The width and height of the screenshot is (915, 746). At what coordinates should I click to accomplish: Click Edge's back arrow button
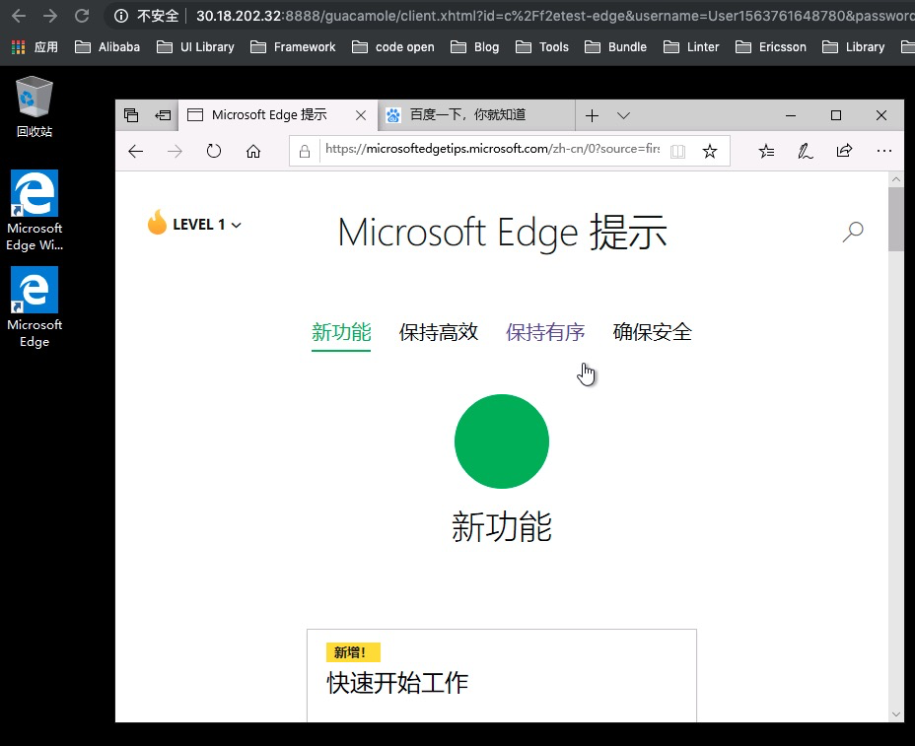(135, 152)
